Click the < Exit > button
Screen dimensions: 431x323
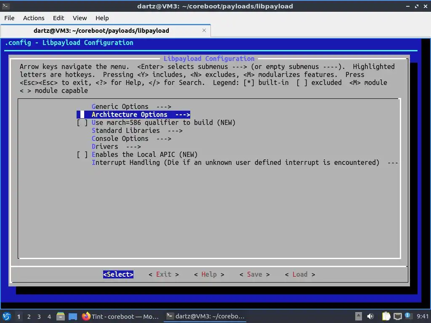[164, 274]
